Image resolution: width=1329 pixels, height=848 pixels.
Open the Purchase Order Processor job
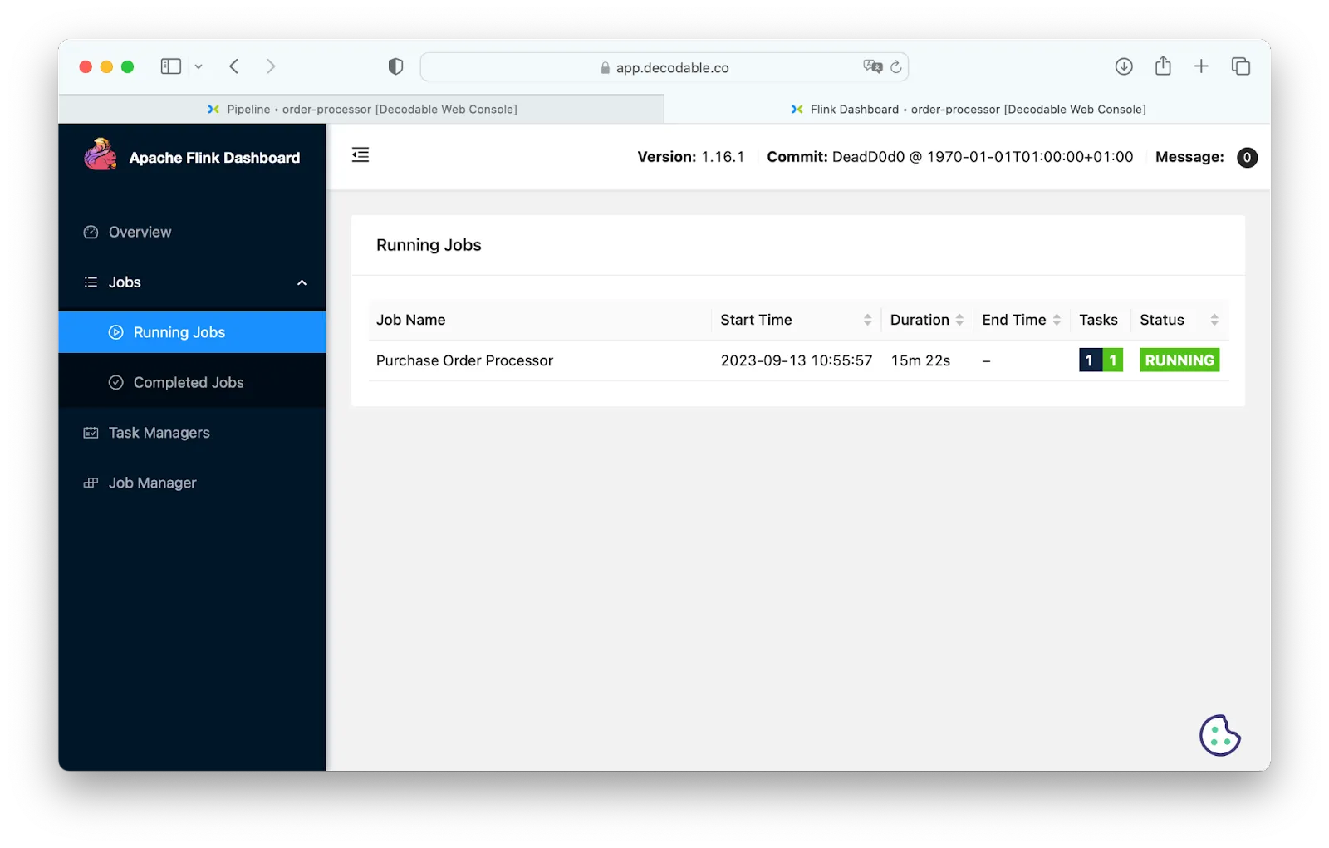coord(464,360)
